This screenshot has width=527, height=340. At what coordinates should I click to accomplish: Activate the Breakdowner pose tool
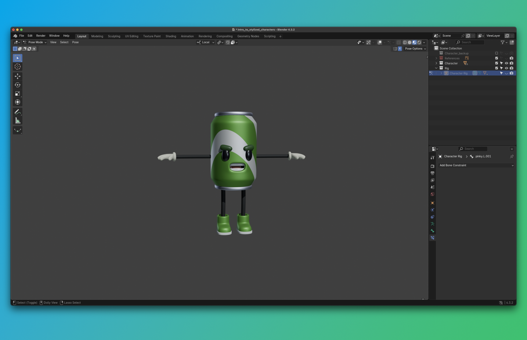click(18, 130)
